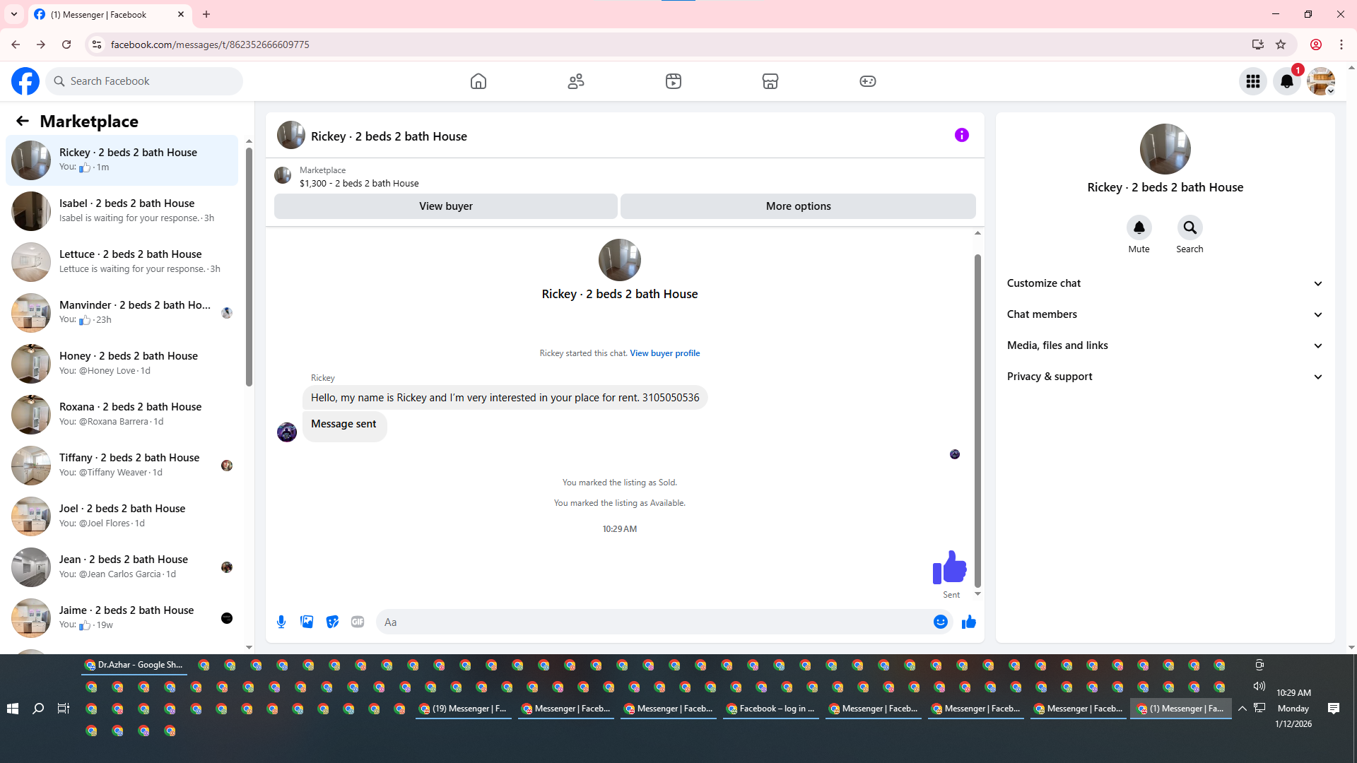Screen dimensions: 1357x763
Task: Mute this chat with bell button
Action: 1139,227
